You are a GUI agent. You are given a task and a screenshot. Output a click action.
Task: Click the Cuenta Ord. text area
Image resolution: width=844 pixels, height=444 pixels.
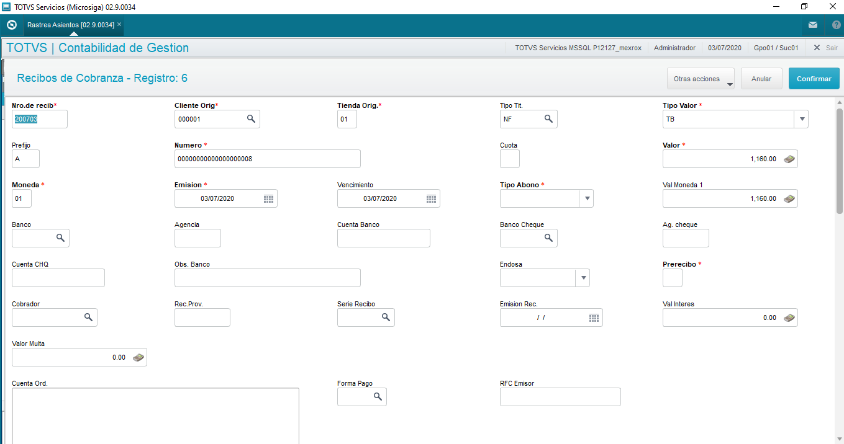(155, 415)
